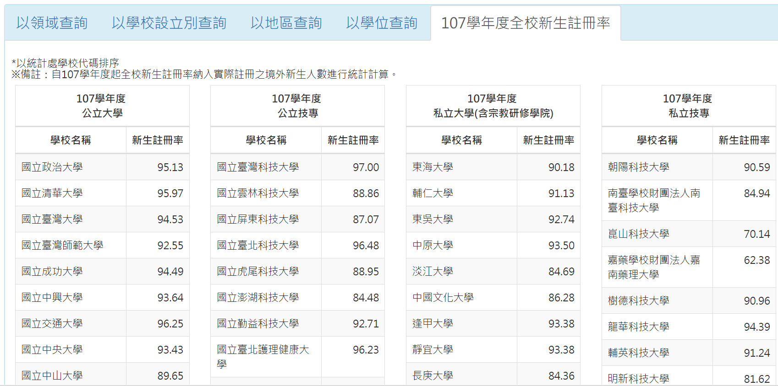
Task: Click on 崑山科技大學
Action: pyautogui.click(x=638, y=234)
